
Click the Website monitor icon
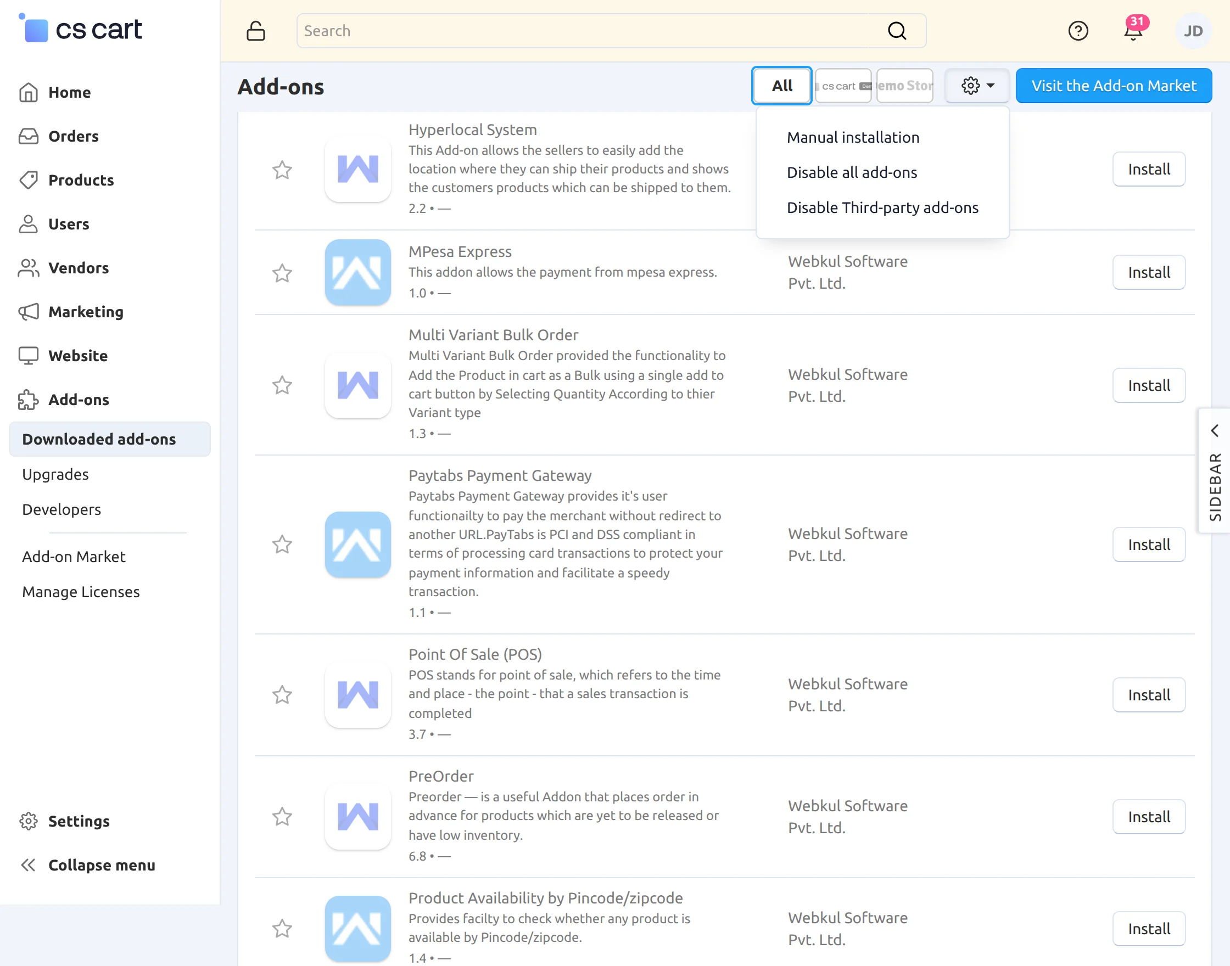[29, 356]
